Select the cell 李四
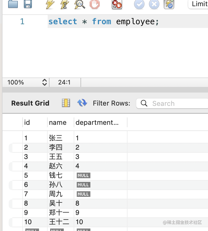 61,147
